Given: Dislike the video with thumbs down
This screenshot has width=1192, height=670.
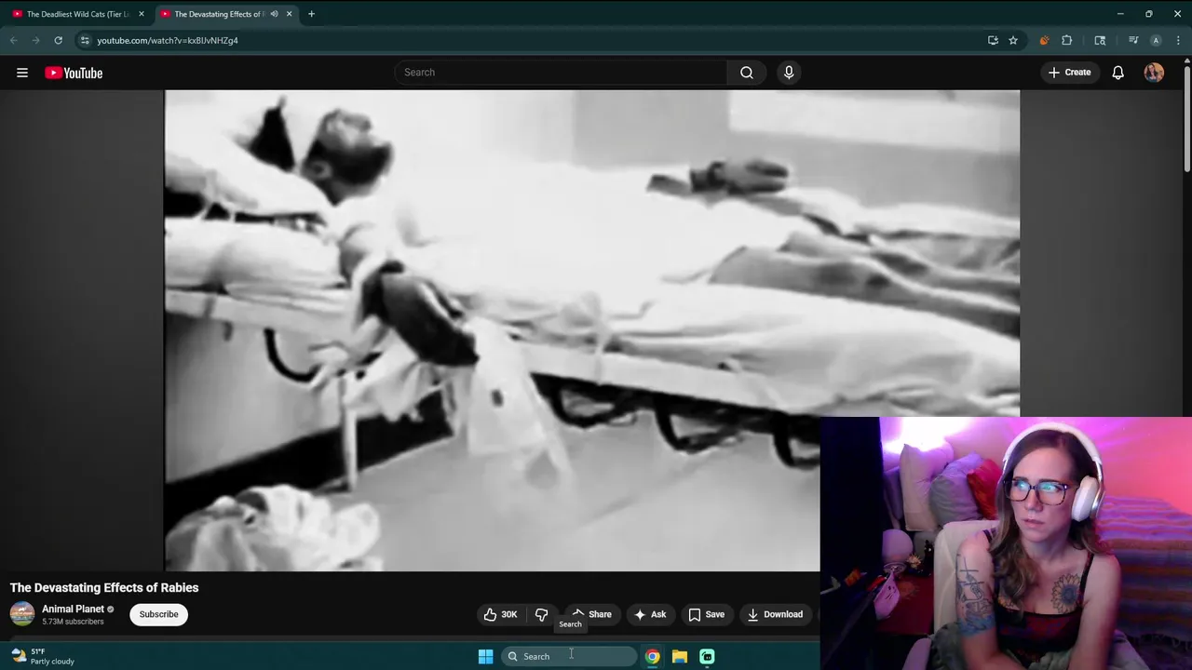Looking at the screenshot, I should (x=542, y=614).
